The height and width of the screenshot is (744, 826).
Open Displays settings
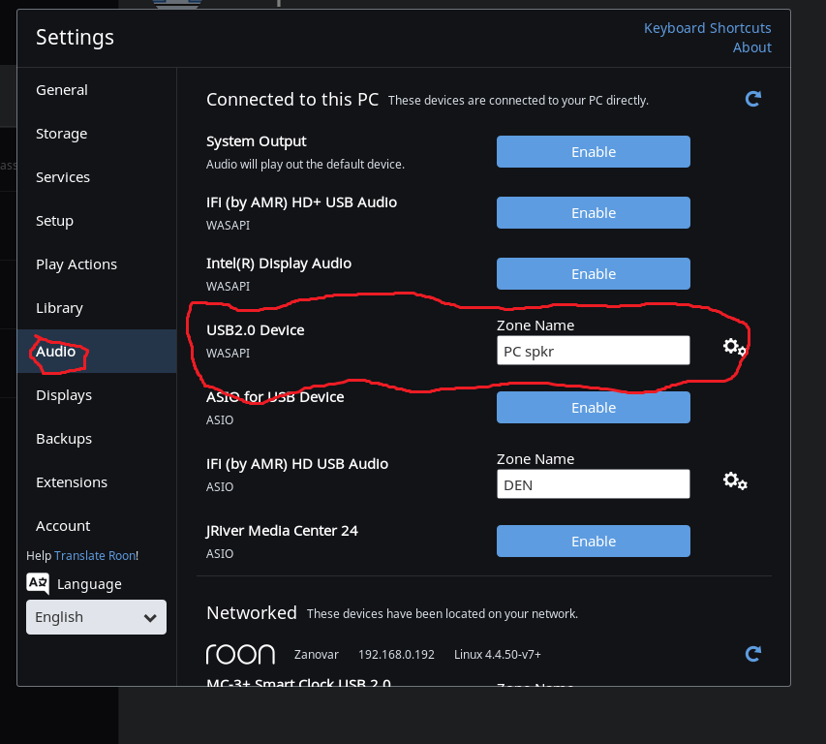tap(97, 395)
